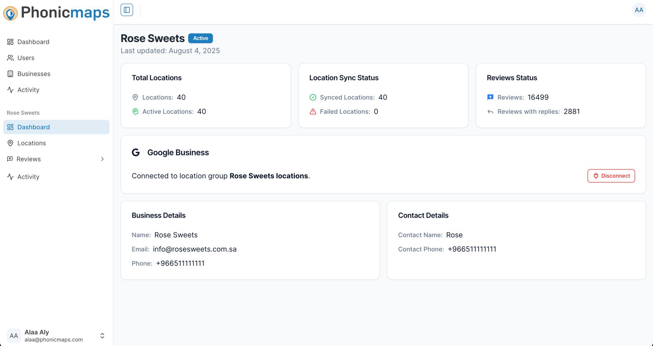The width and height of the screenshot is (653, 346).
Task: Click the green synced locations check icon
Action: tap(313, 97)
